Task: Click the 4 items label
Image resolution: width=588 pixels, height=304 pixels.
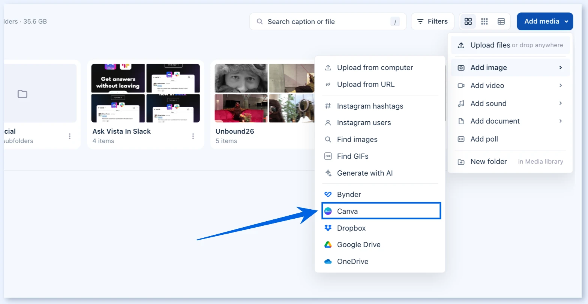Action: tap(103, 141)
